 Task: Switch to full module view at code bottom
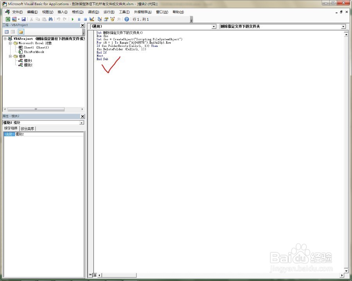[x=95, y=275]
